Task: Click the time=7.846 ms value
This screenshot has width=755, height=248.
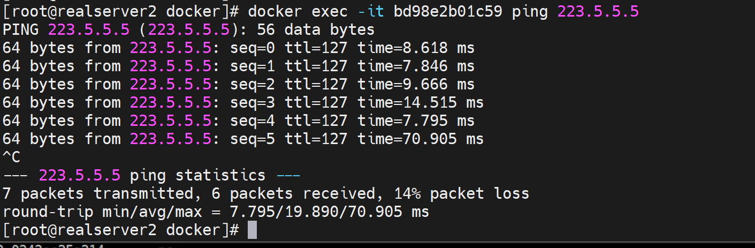Action: coord(416,66)
